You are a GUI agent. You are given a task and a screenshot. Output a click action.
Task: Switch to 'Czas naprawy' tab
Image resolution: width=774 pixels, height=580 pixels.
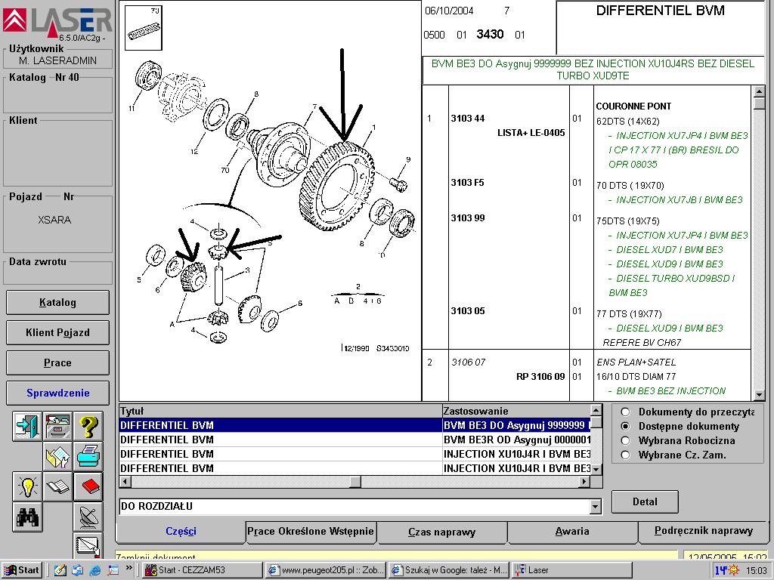[x=441, y=532]
